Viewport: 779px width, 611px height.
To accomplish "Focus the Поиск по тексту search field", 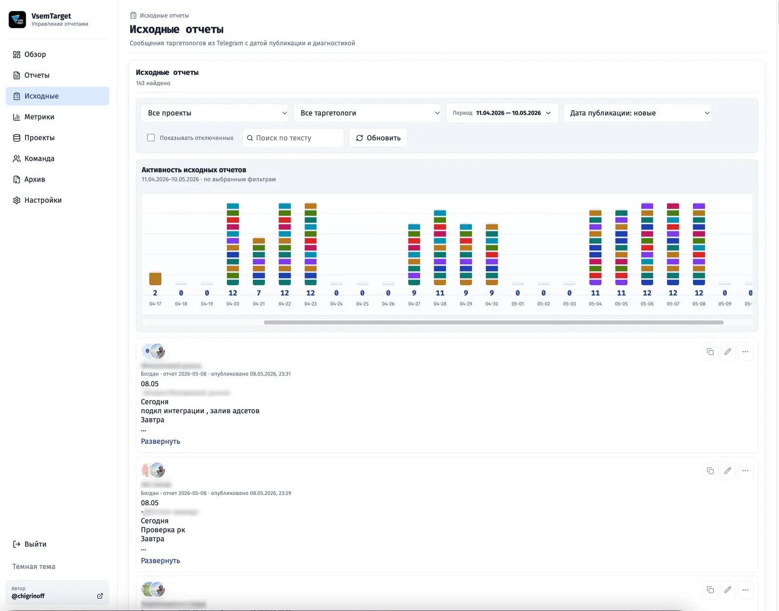I will coord(294,138).
